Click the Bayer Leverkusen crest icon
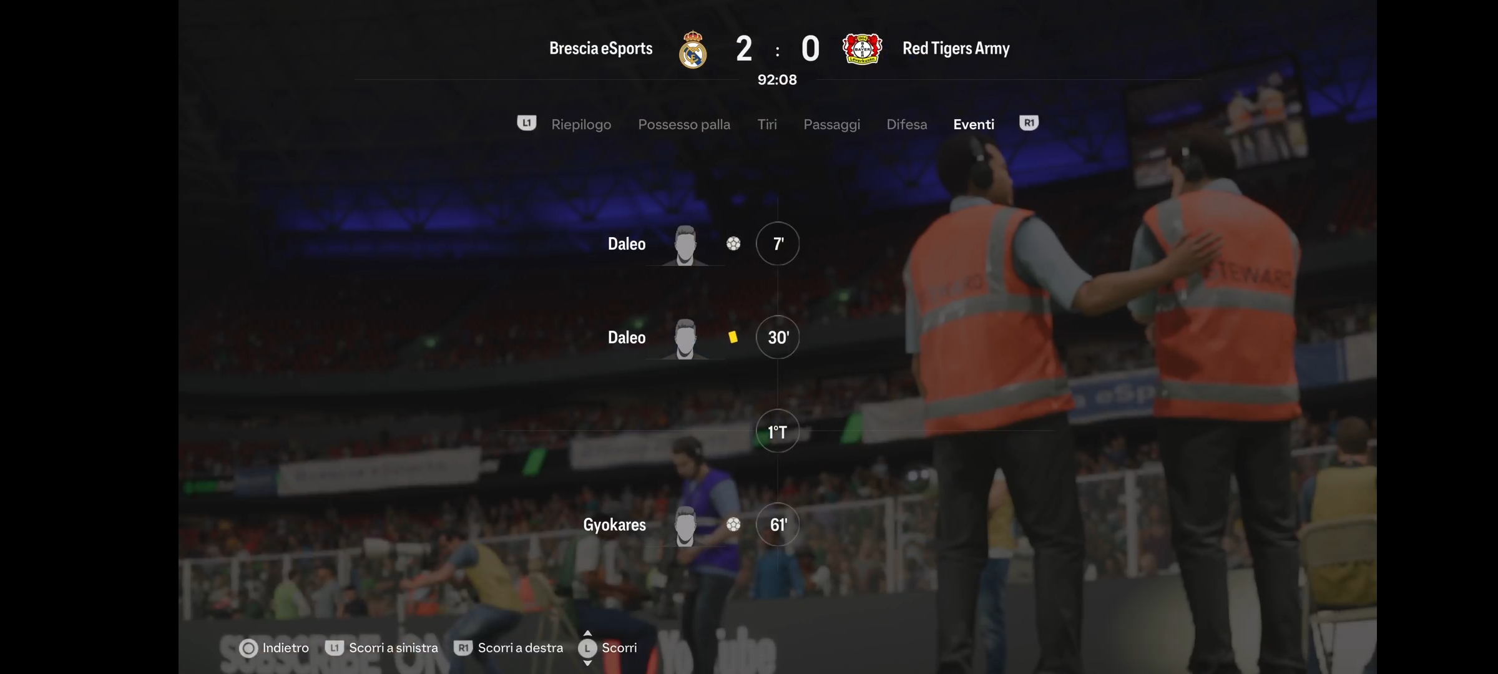1498x674 pixels. tap(862, 49)
